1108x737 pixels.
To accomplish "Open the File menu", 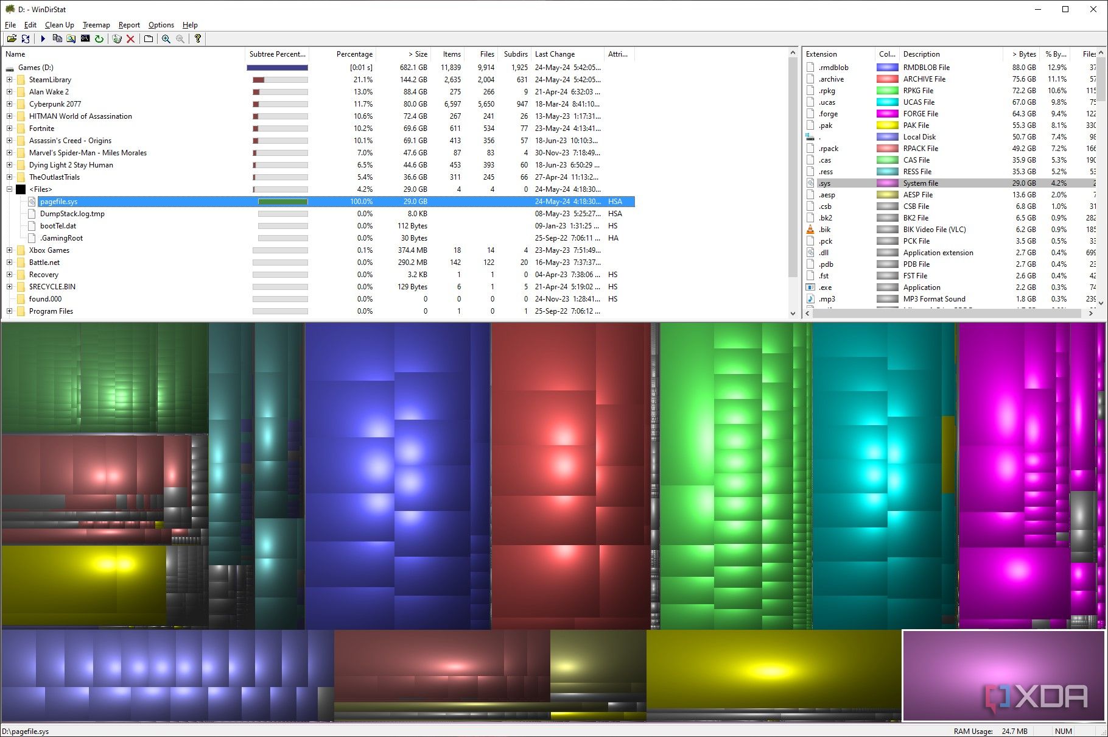I will point(10,25).
